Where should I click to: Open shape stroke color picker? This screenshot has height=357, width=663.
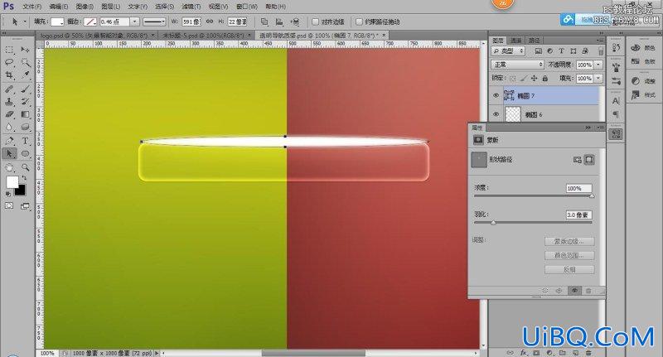click(90, 22)
